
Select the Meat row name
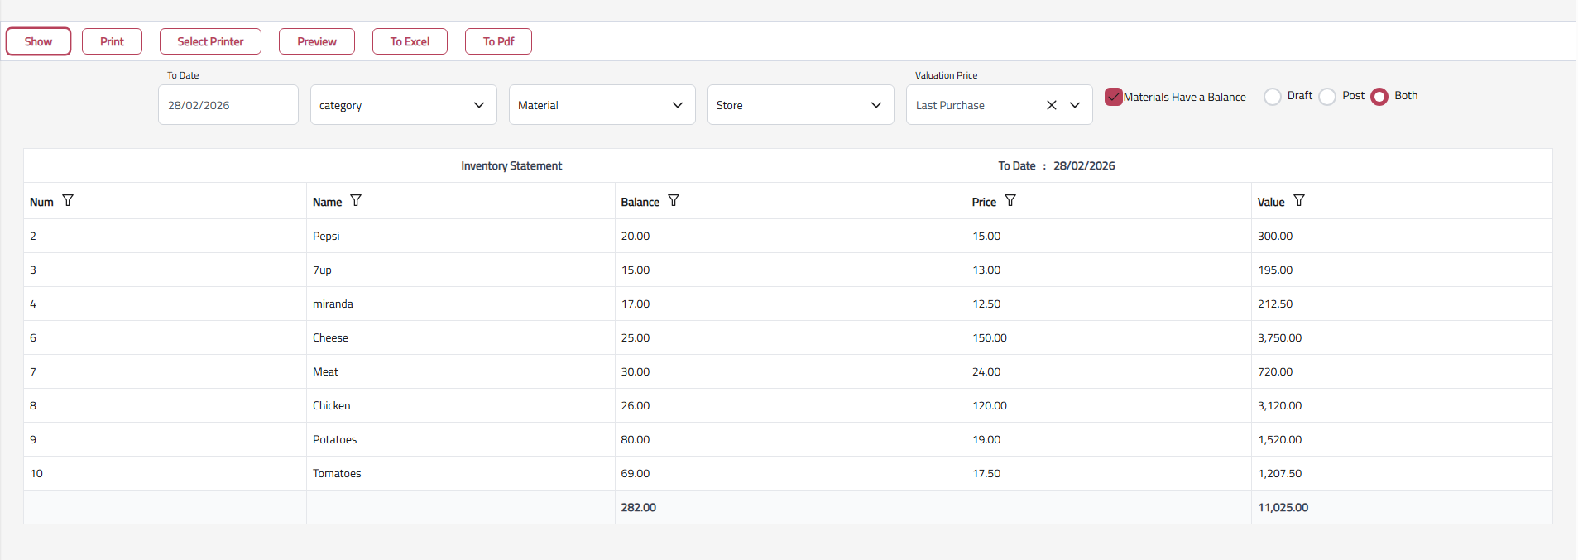coord(325,371)
